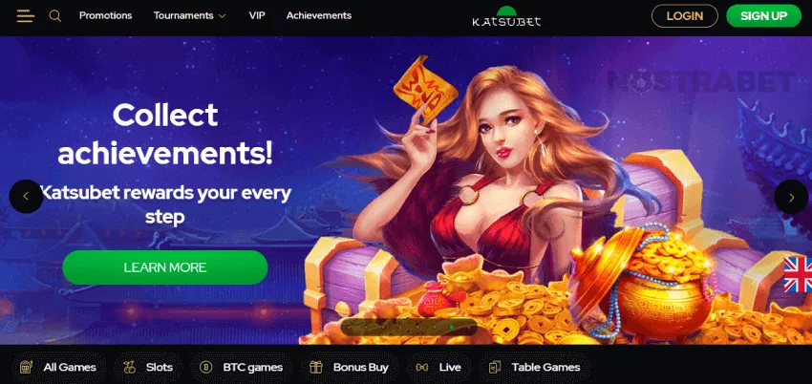The image size is (812, 384).
Task: Open the UK flag language selector
Action: pyautogui.click(x=798, y=275)
